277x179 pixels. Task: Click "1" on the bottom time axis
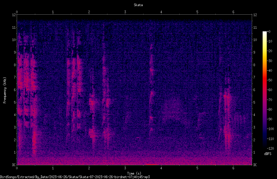(53, 168)
